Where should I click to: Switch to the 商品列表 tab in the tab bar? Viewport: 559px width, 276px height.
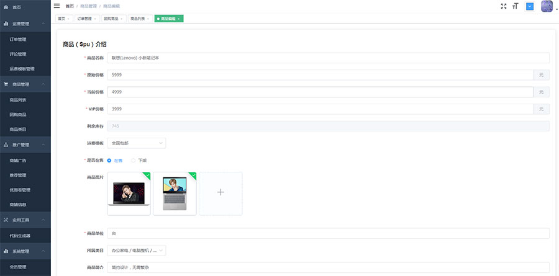click(140, 19)
